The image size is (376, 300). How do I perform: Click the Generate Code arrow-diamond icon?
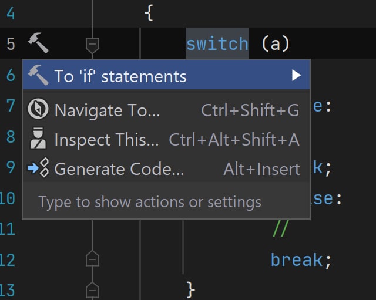39,168
